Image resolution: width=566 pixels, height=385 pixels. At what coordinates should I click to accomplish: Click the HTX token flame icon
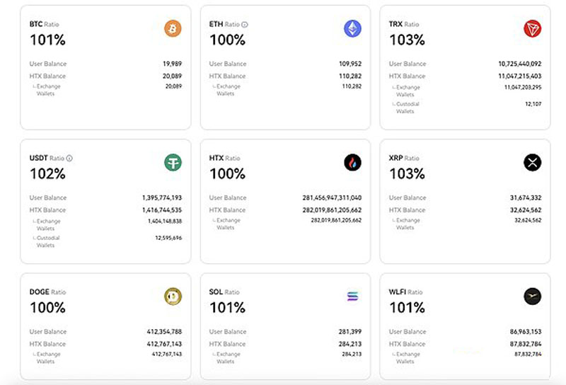[x=352, y=163]
